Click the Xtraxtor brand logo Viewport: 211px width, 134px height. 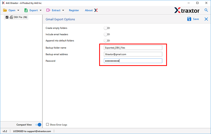coord(187,10)
